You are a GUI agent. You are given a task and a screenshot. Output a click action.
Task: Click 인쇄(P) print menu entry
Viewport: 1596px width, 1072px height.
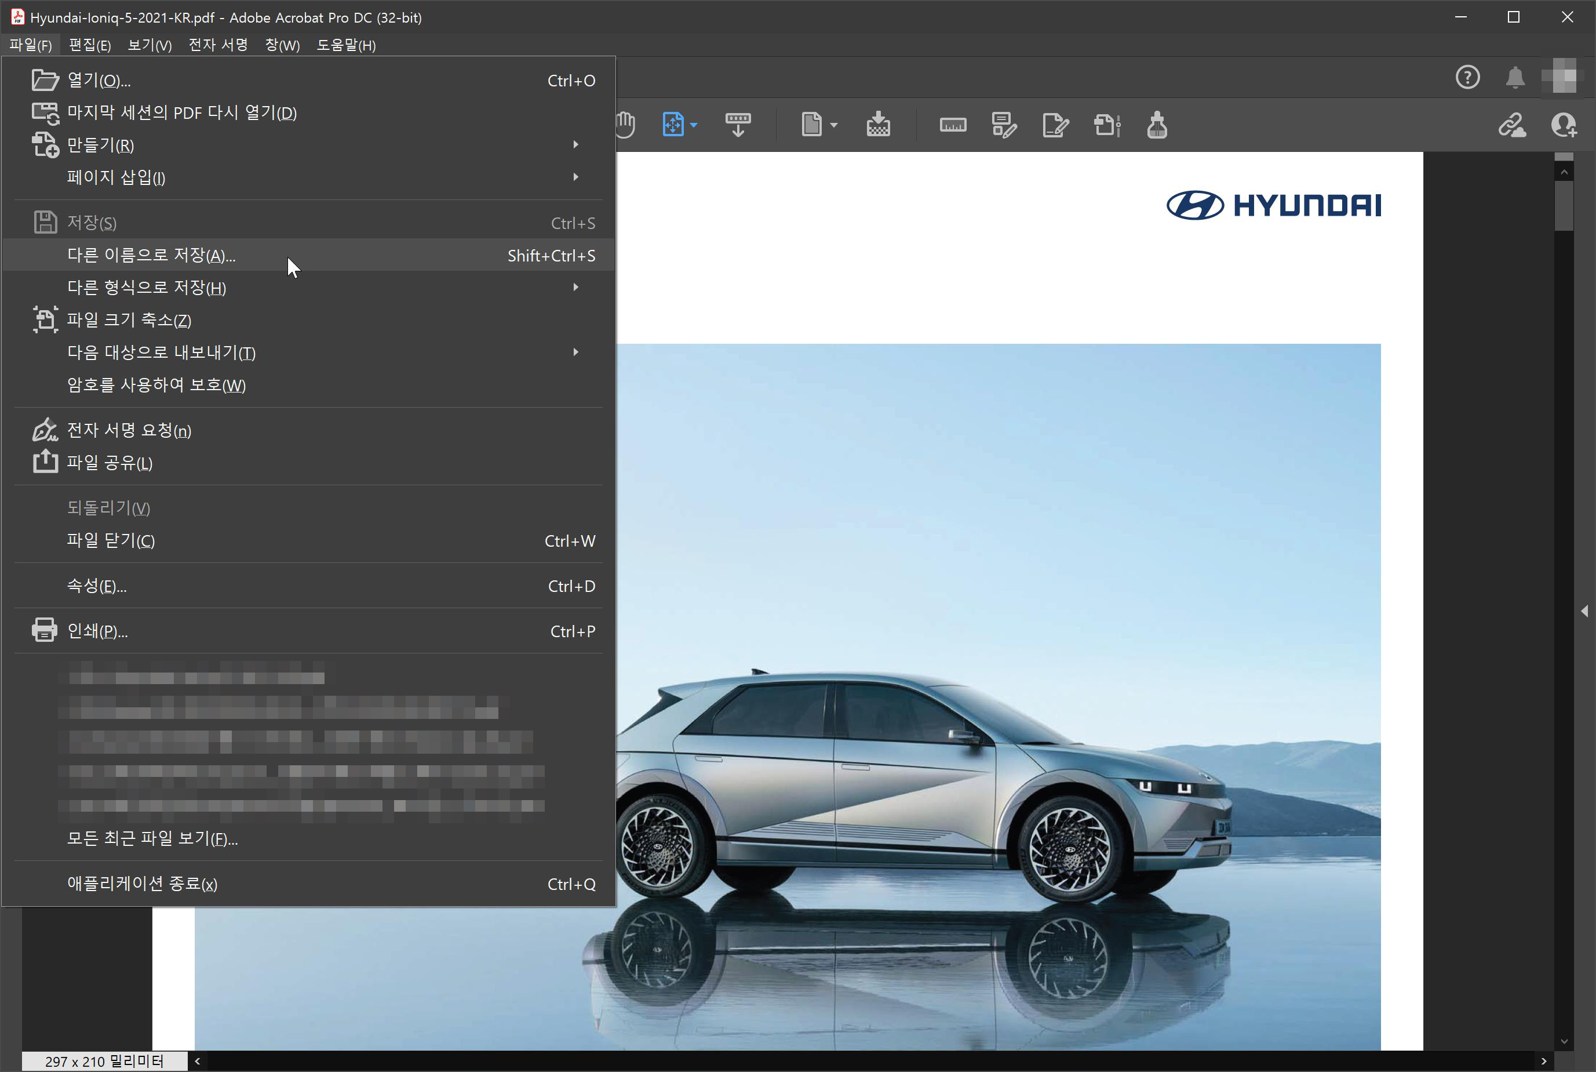97,631
